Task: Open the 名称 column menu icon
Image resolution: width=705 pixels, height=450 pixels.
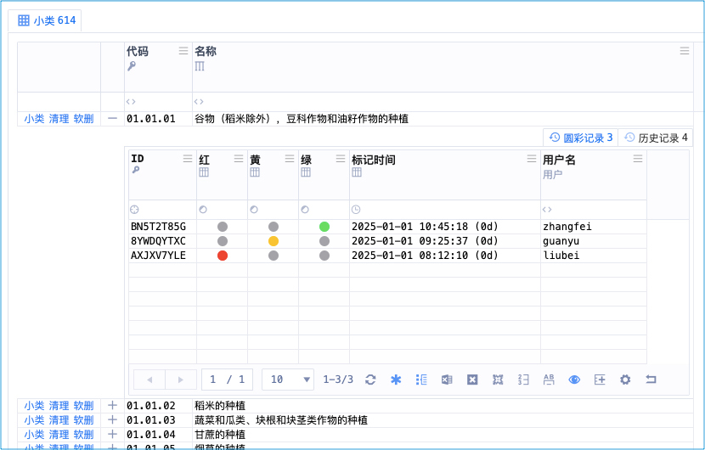Action: click(x=685, y=50)
